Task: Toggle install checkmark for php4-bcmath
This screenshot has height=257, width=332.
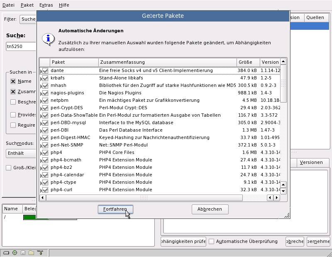Action: (x=44, y=160)
